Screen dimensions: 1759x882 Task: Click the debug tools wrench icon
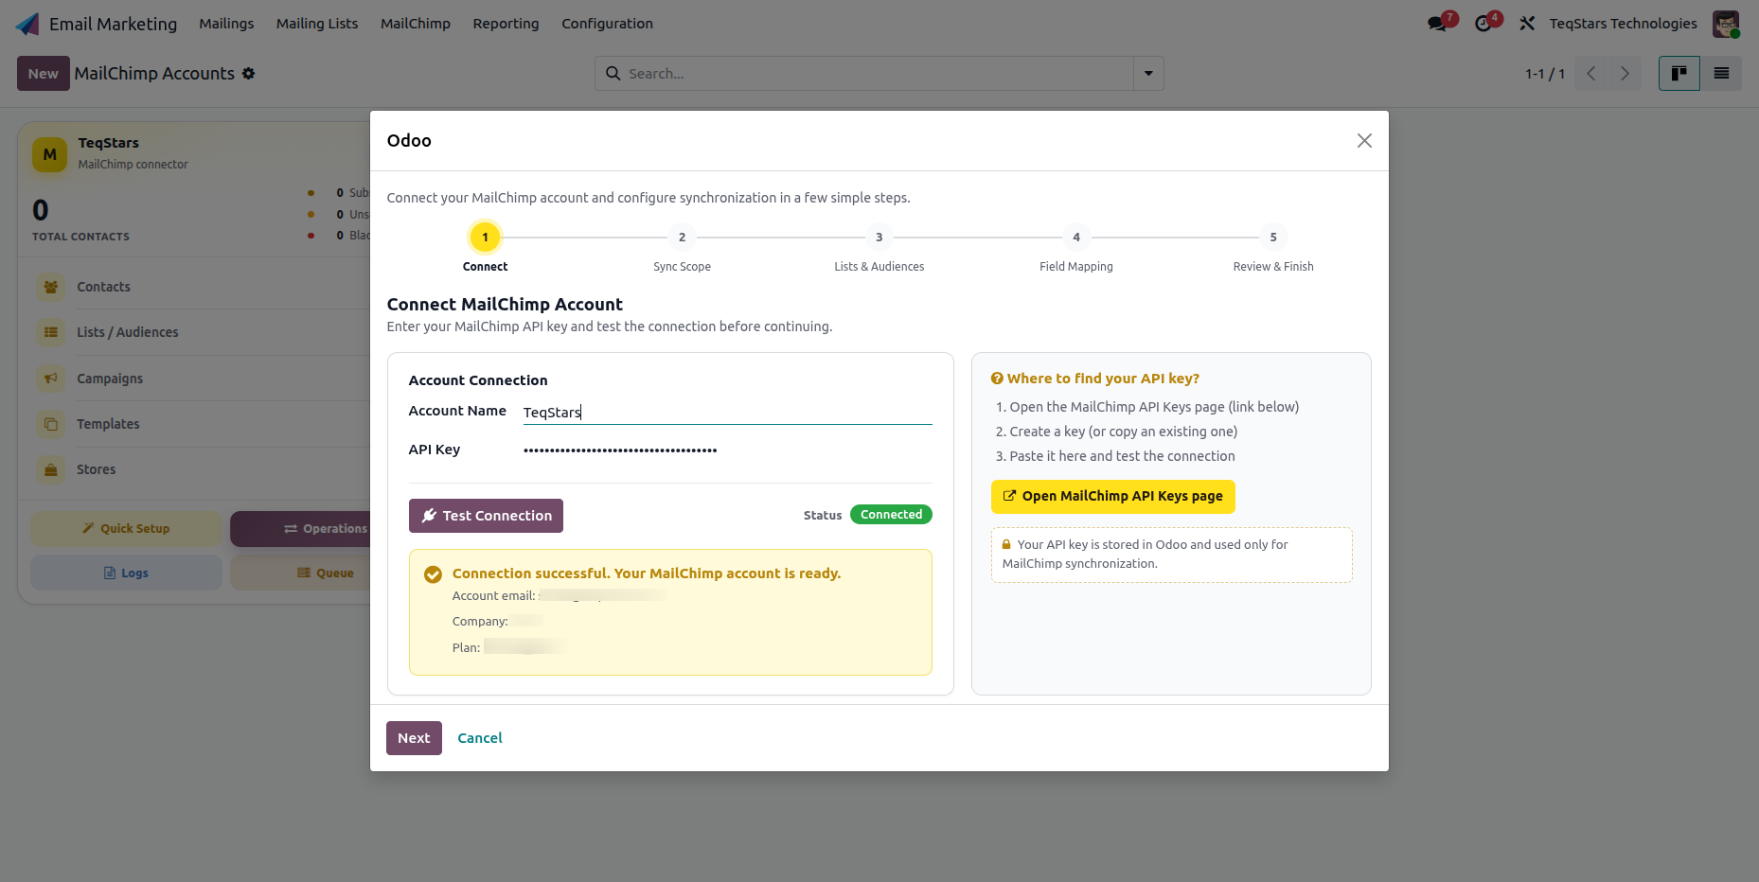coord(1527,24)
